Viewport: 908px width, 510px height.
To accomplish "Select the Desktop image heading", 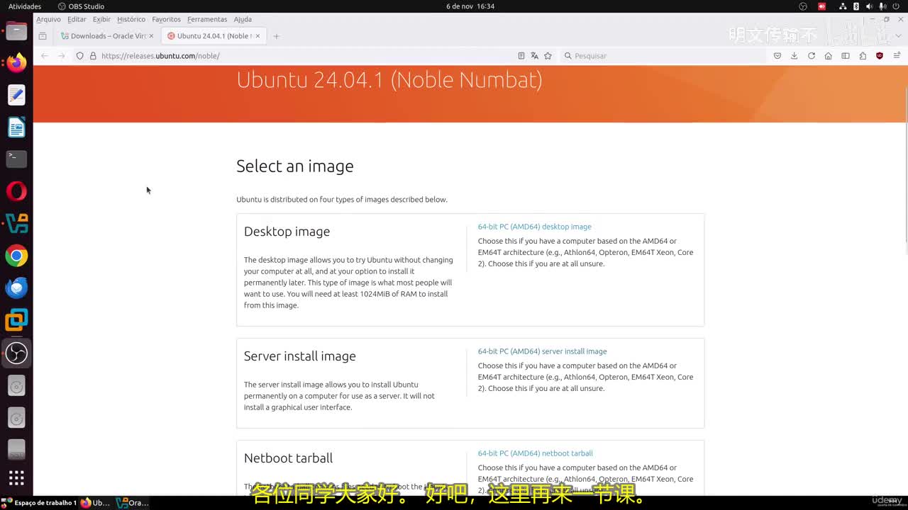I will point(287,232).
